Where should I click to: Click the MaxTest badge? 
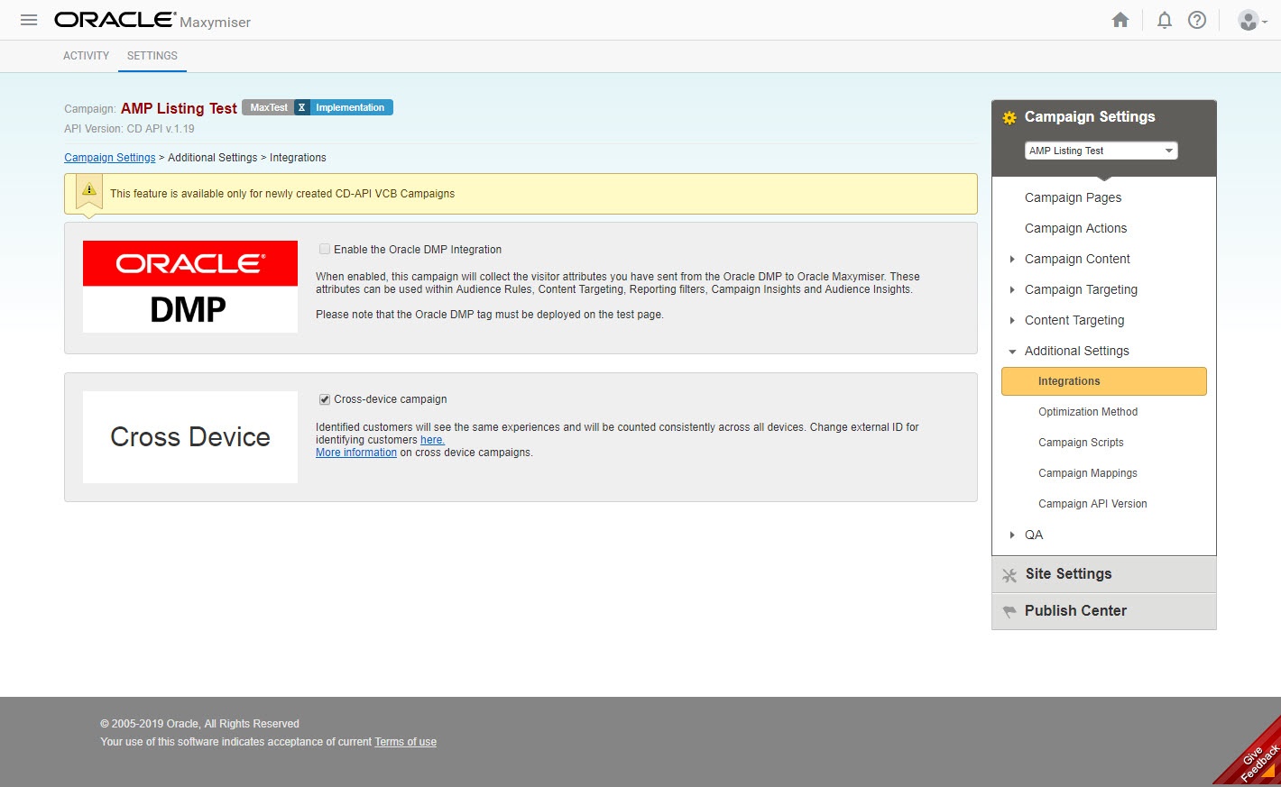[x=269, y=107]
